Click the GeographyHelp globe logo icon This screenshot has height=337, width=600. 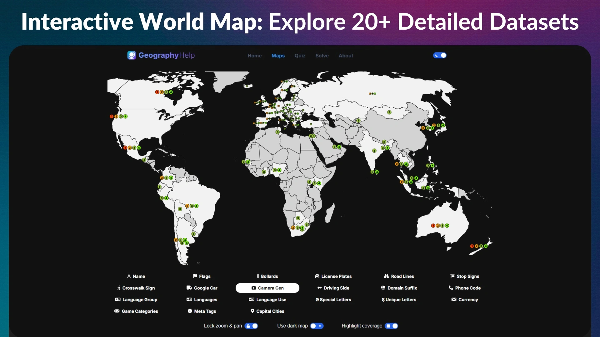coord(132,55)
